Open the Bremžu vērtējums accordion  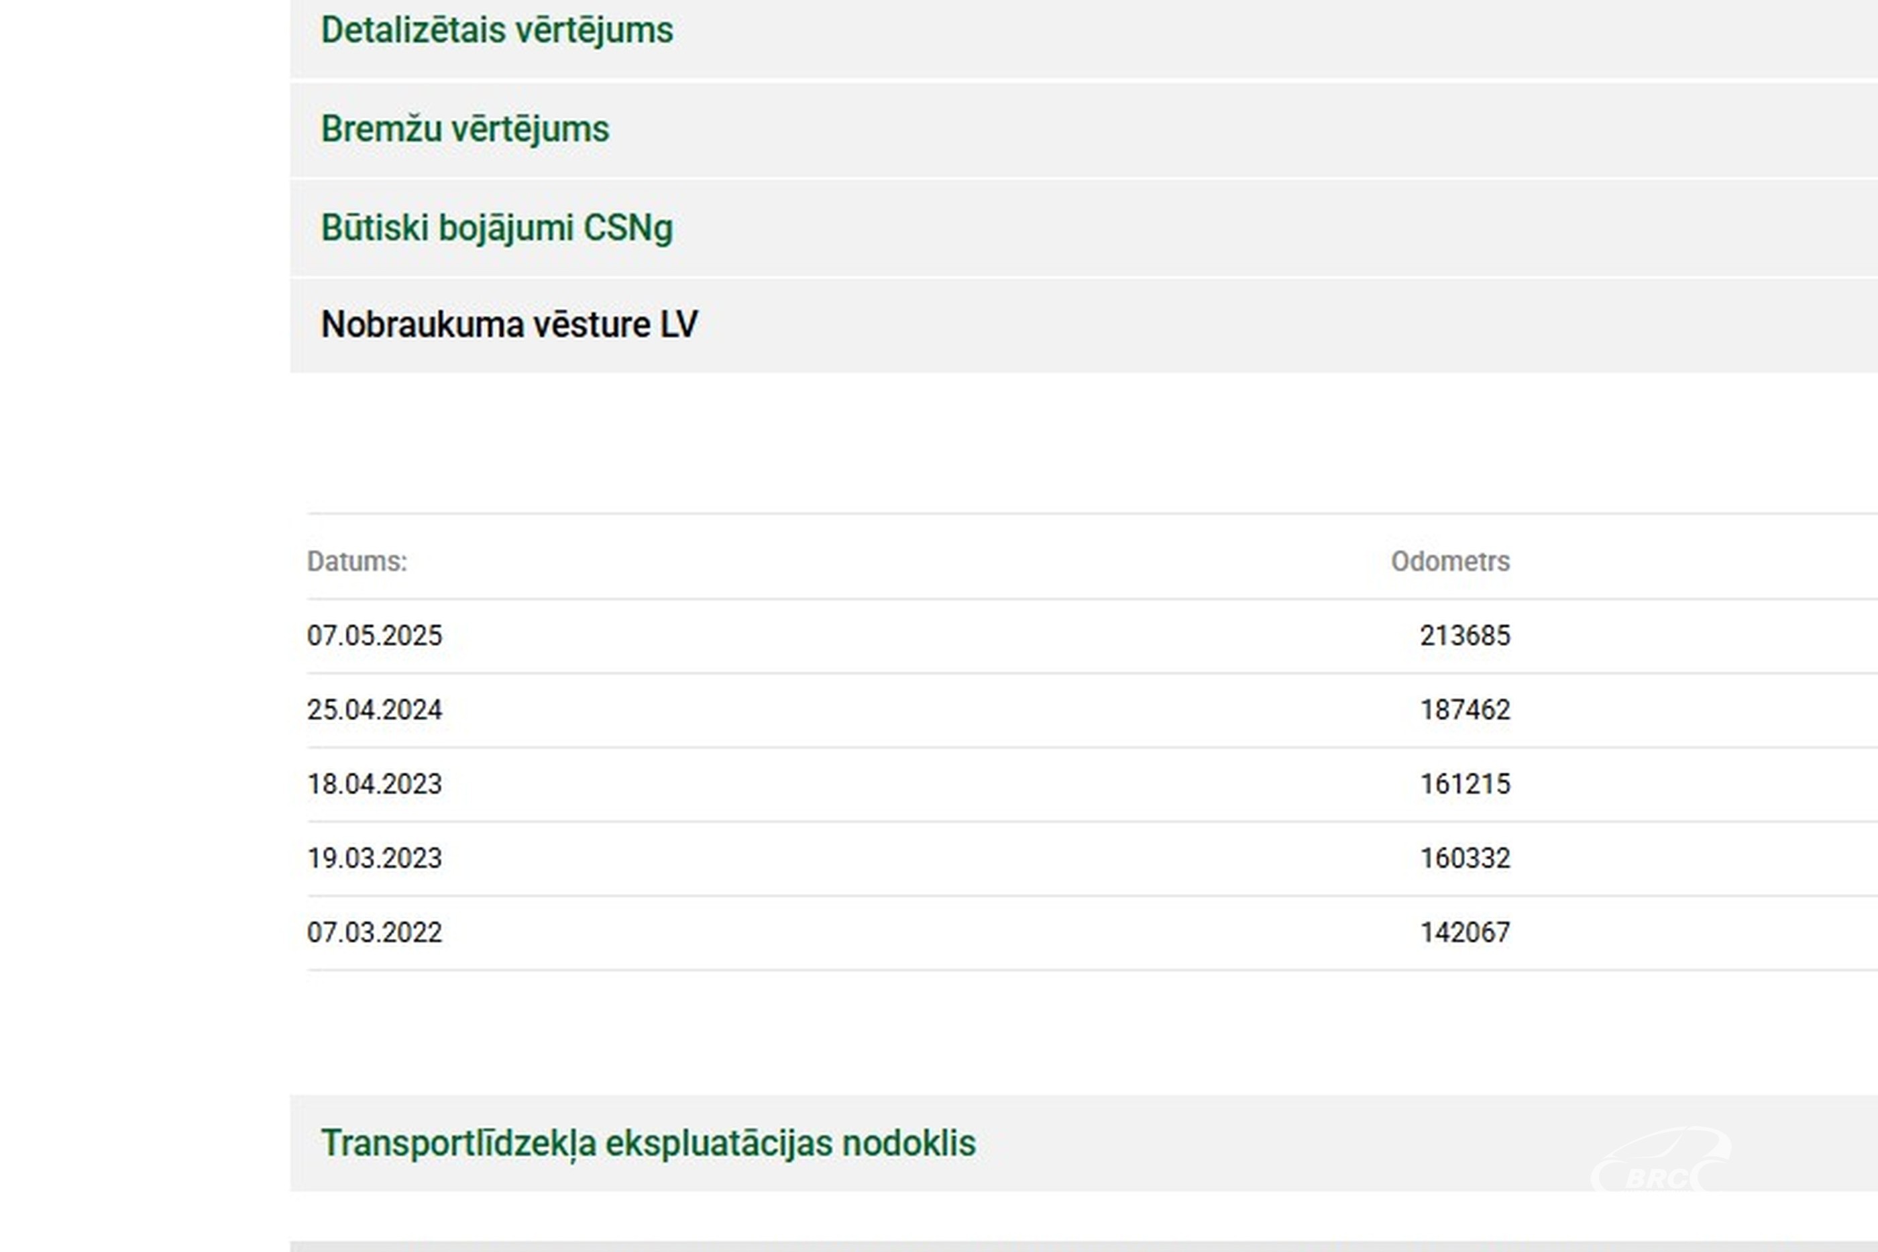click(x=465, y=129)
